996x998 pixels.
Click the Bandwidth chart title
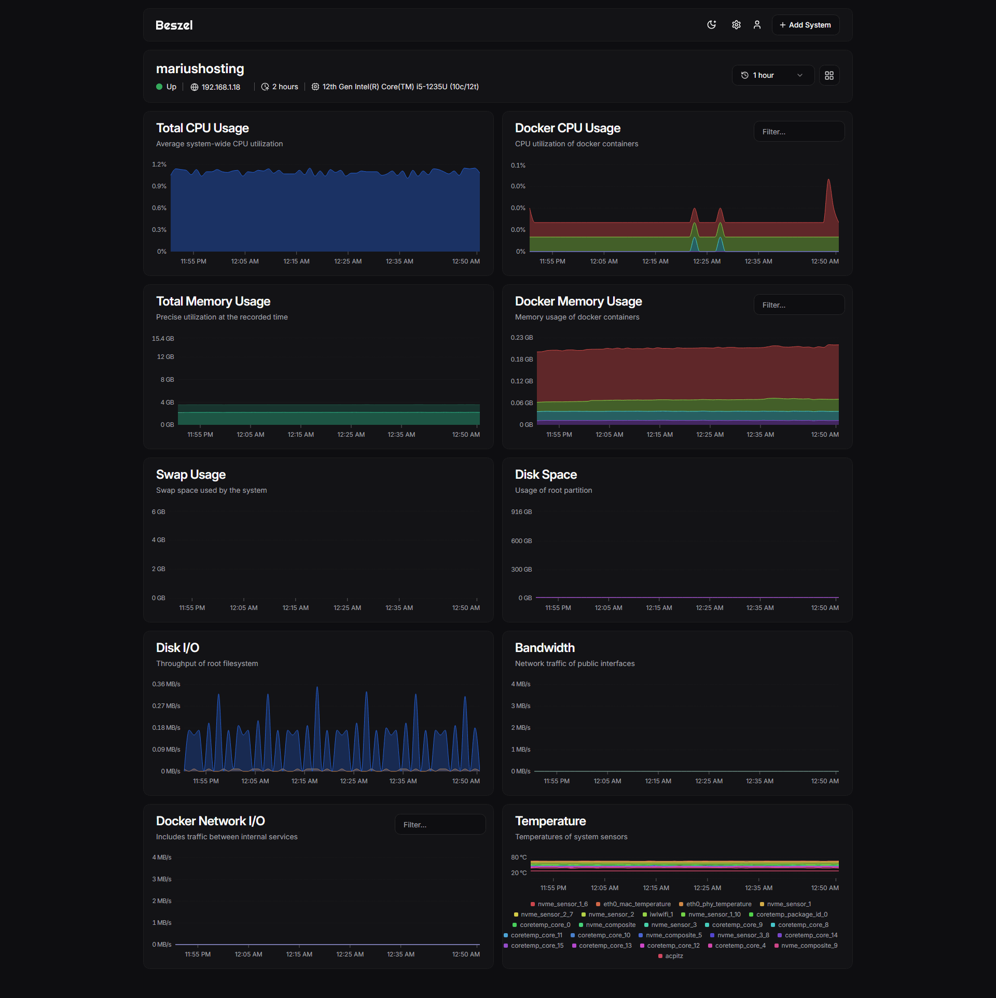(545, 648)
